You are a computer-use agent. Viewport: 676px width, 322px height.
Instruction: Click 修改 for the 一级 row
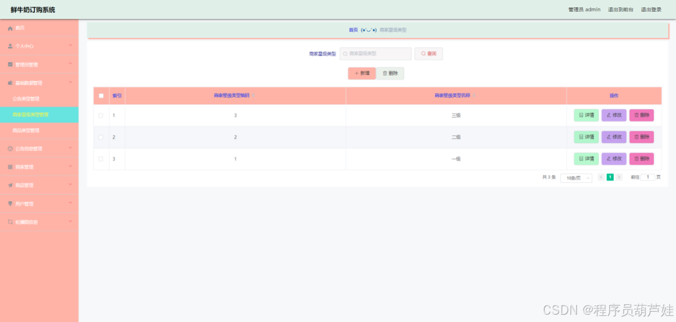(x=614, y=159)
